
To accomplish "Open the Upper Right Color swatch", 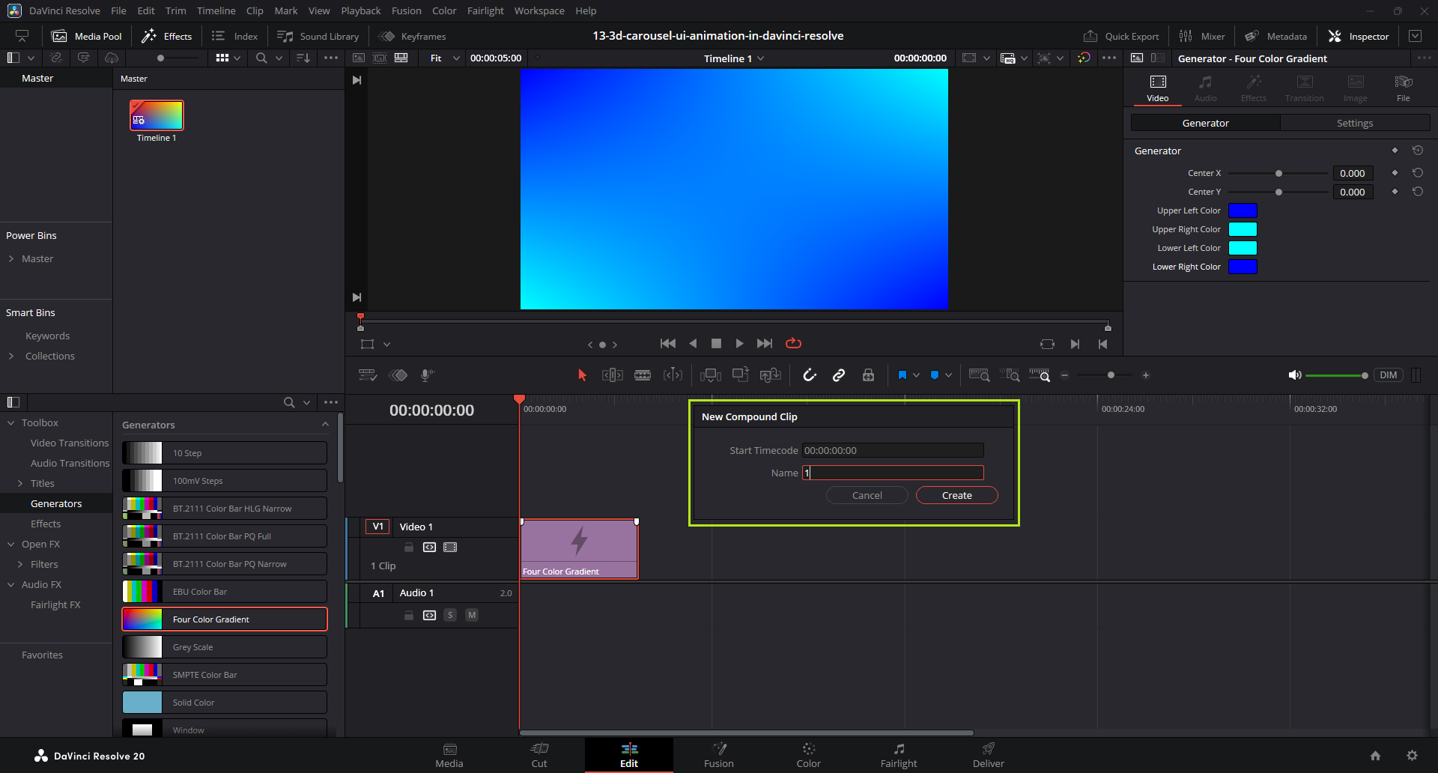I will (x=1243, y=229).
